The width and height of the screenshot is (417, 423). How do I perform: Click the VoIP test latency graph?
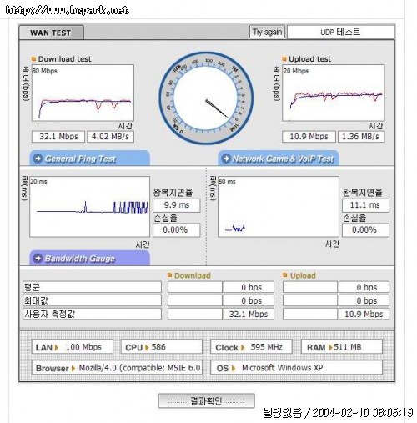point(279,207)
